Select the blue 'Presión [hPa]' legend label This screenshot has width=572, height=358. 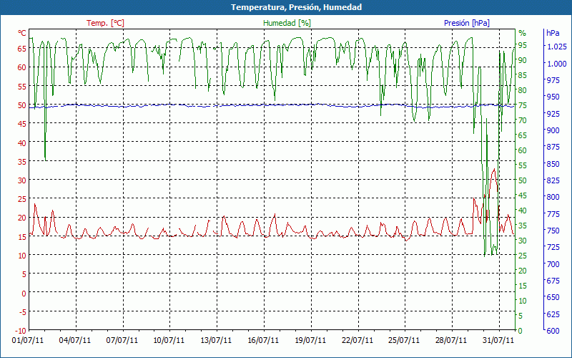(467, 23)
